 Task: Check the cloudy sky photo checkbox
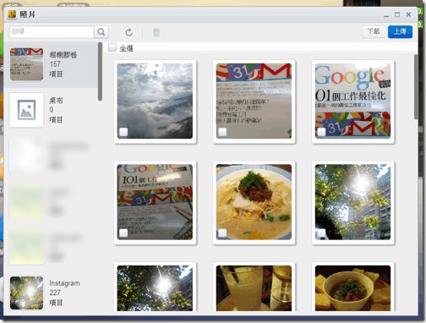tap(123, 132)
